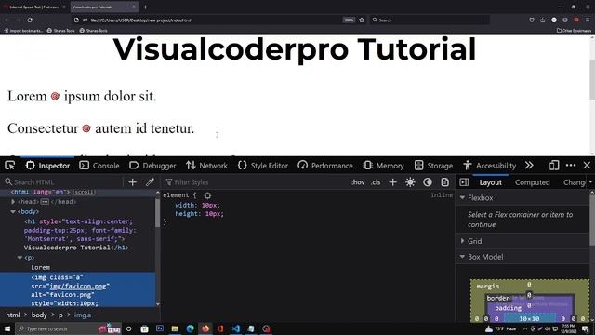Open a new browser tab
The width and height of the screenshot is (595, 335).
pyautogui.click(x=145, y=7)
